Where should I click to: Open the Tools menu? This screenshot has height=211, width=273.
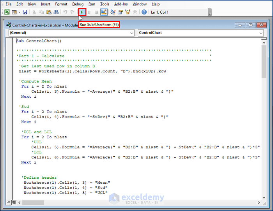pyautogui.click(x=105, y=4)
